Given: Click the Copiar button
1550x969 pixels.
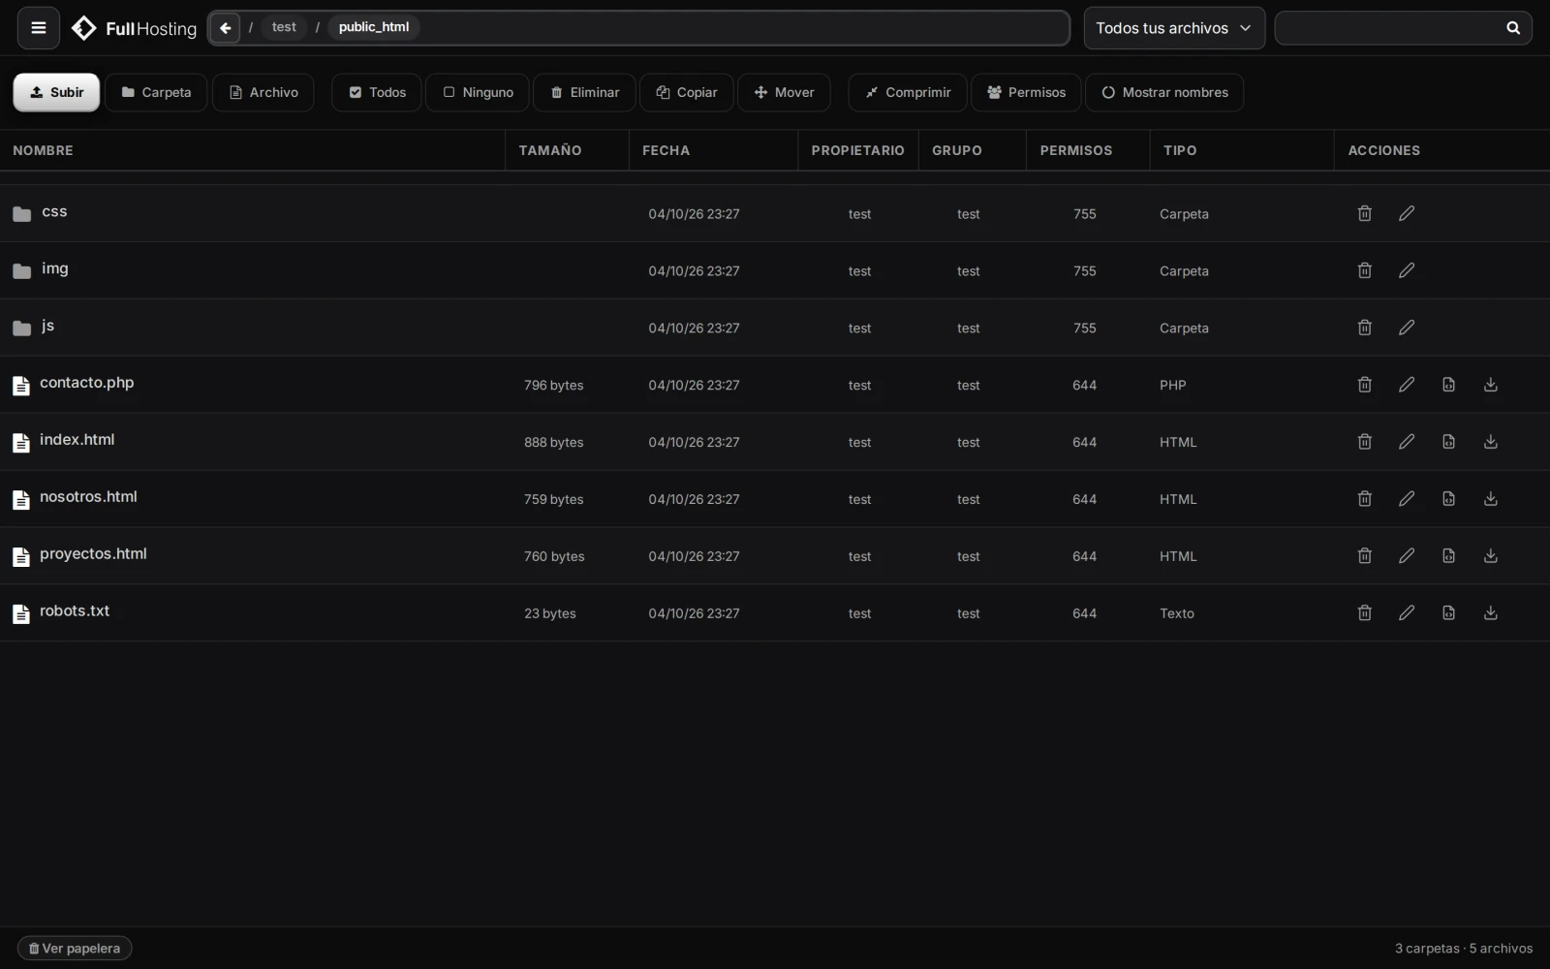Looking at the screenshot, I should pos(687,93).
